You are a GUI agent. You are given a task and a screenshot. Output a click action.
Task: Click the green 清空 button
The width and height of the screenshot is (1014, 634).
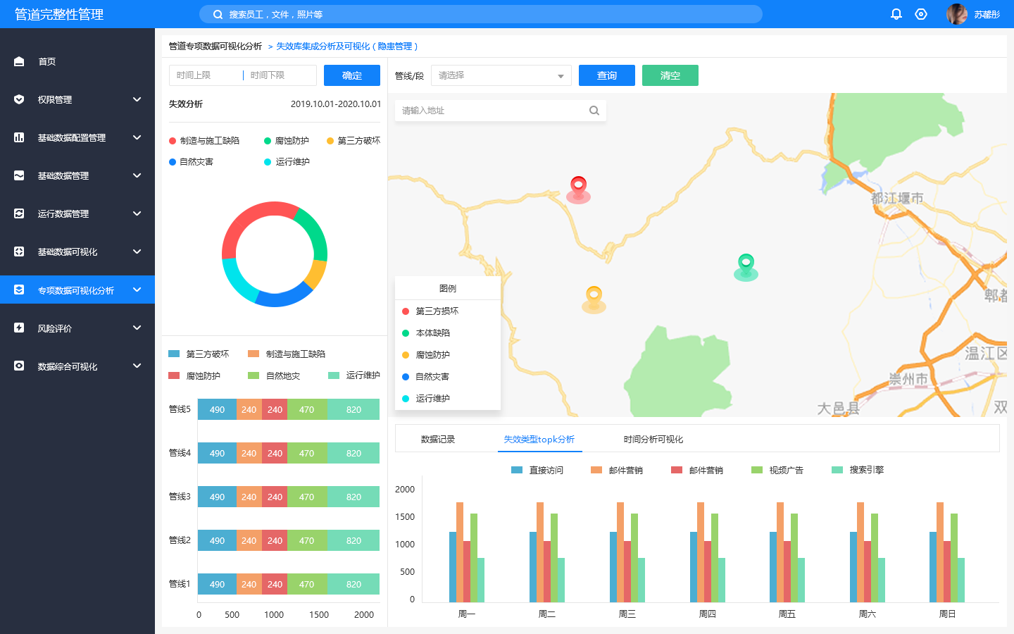tap(670, 75)
